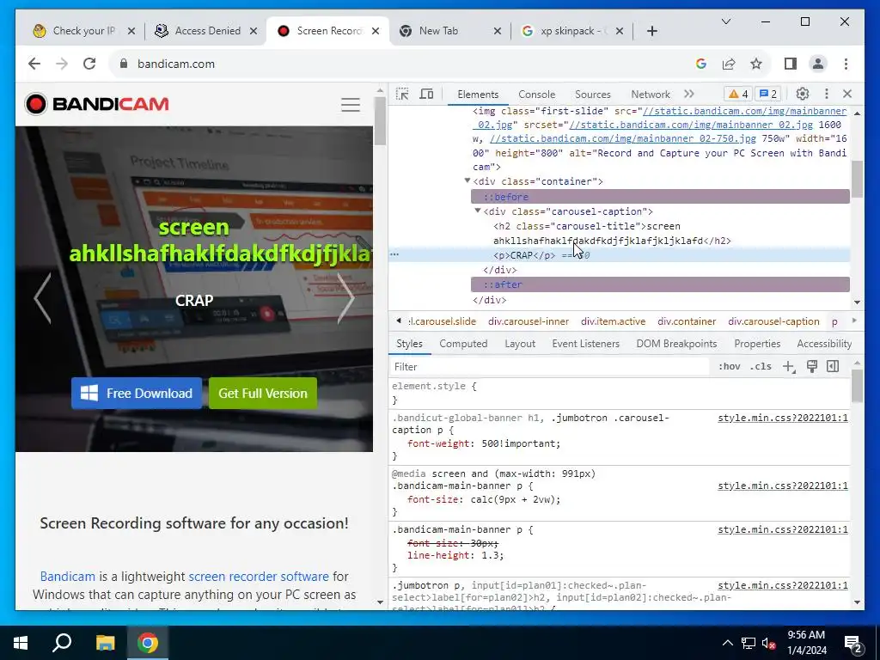Switch to the Sources tab
The height and width of the screenshot is (660, 880).
coord(593,95)
